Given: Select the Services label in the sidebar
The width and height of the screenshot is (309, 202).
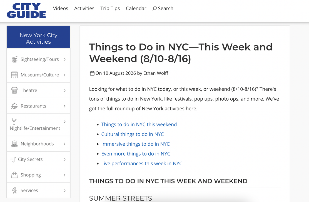Looking at the screenshot, I should pos(29,191).
